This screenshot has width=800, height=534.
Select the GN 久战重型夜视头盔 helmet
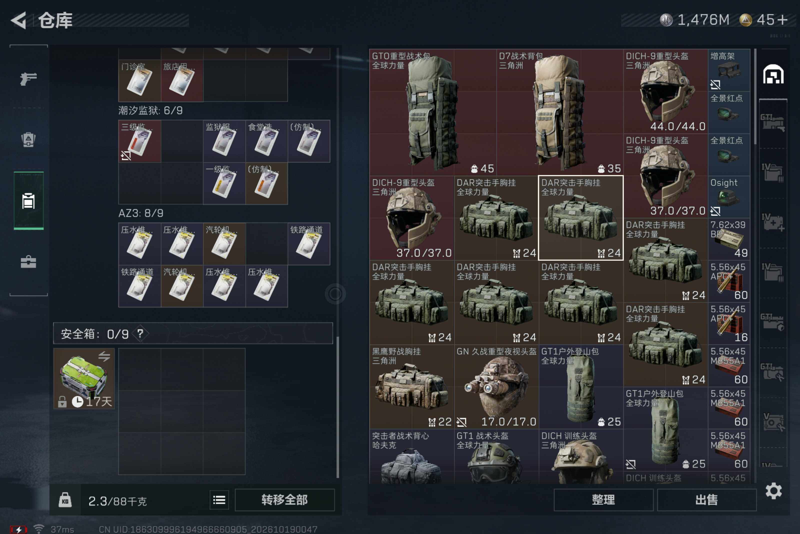(496, 386)
